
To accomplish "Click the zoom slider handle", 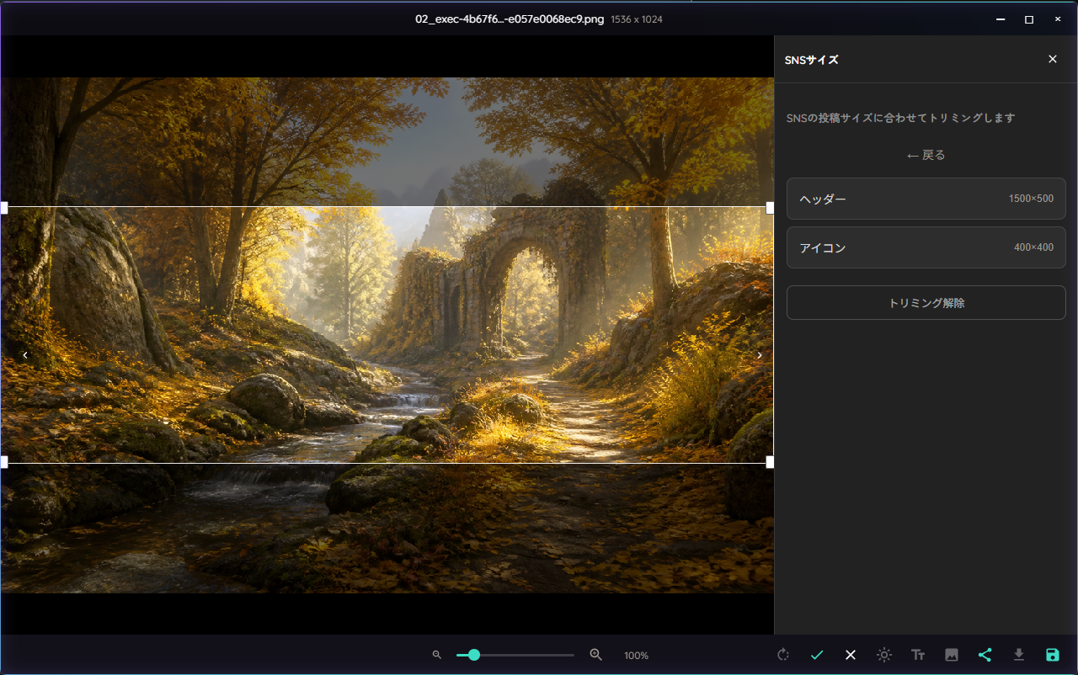I will [x=474, y=655].
